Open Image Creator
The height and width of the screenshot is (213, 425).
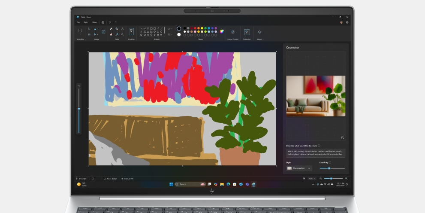232,32
